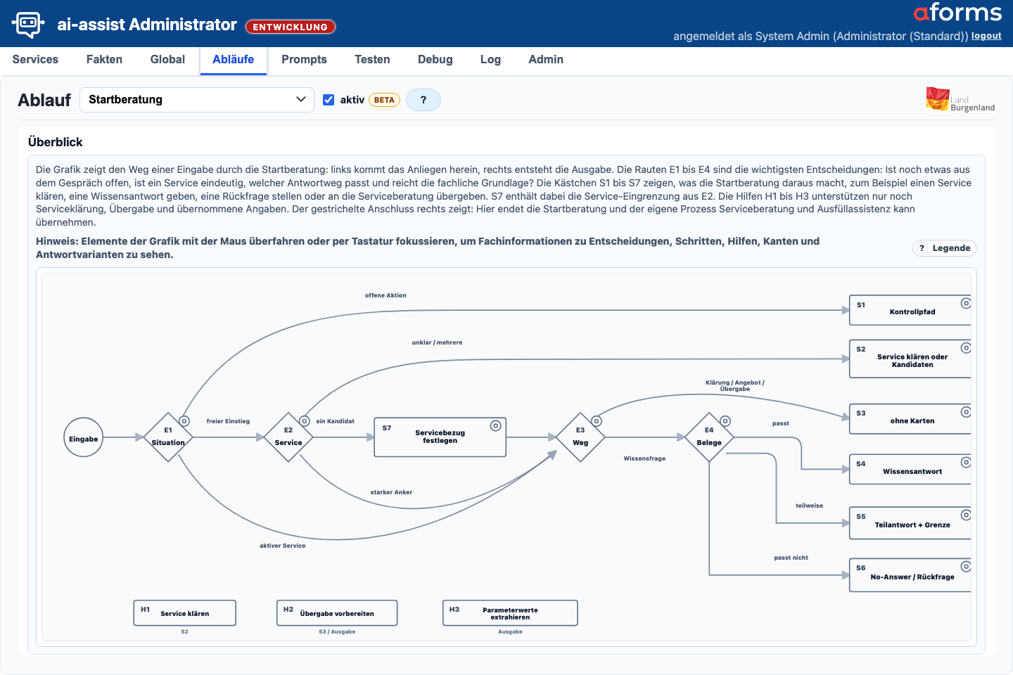Select the E3 Weg decision diamond
The width and height of the screenshot is (1013, 675).
pyautogui.click(x=580, y=437)
